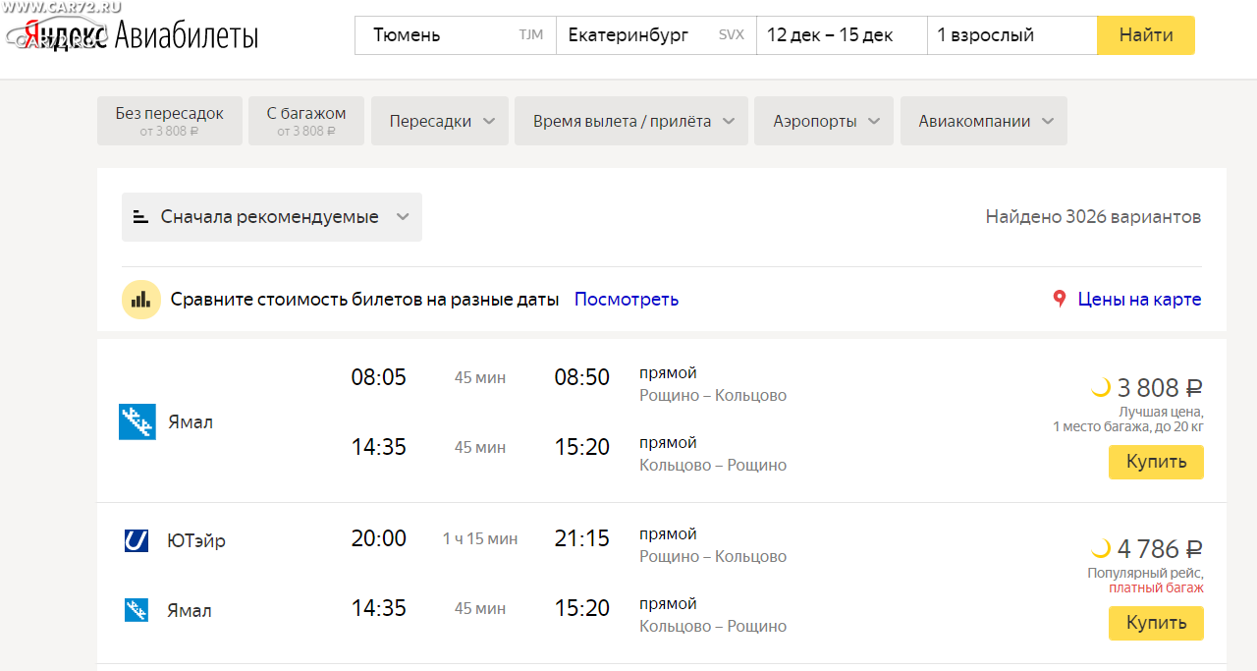Expand the Пересадки filter dropdown
The image size is (1257, 671).
440,121
